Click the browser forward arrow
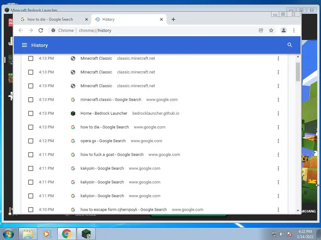 [x=31, y=30]
